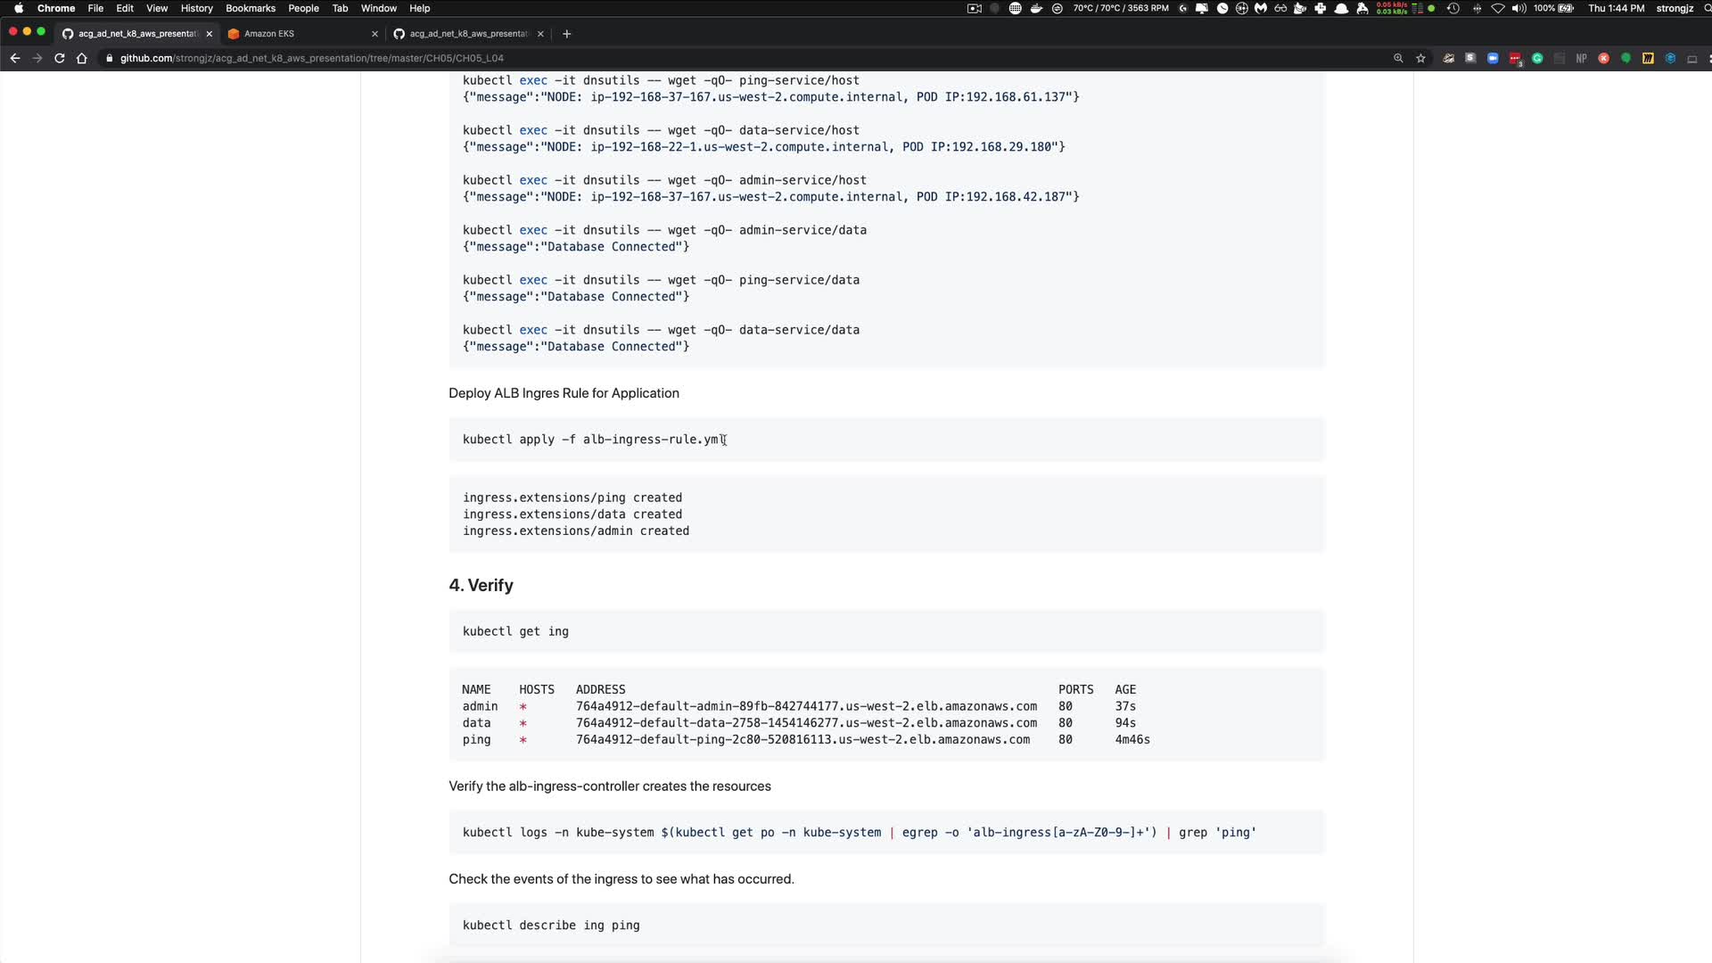Click the macOS volume icon

coord(1519,8)
